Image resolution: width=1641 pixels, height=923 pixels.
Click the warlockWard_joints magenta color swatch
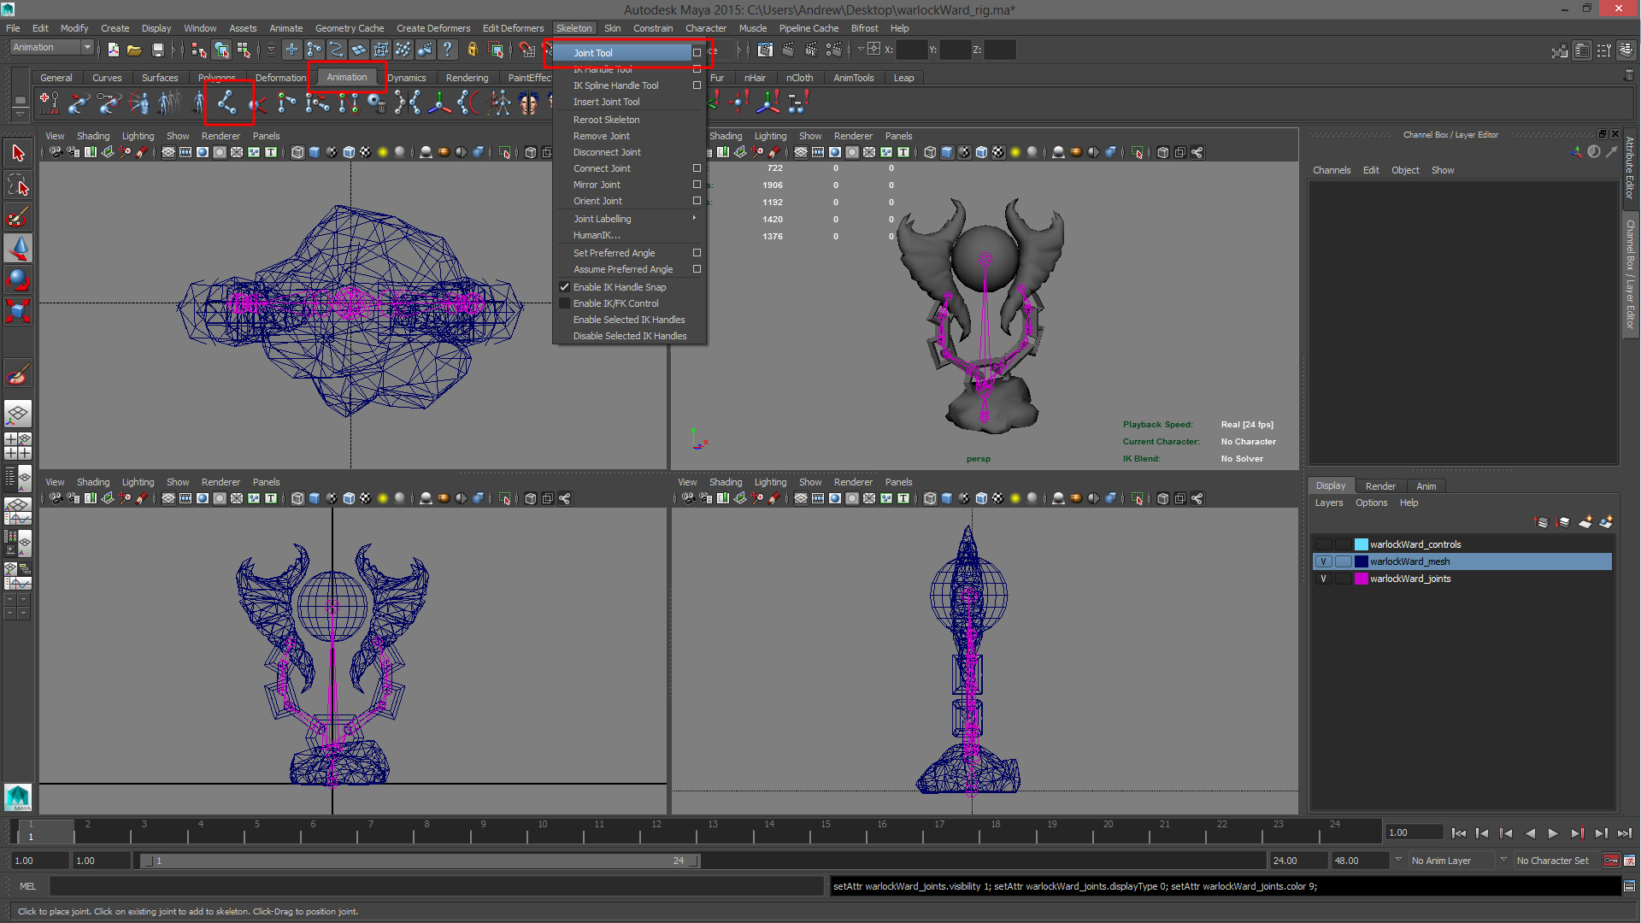(x=1362, y=579)
